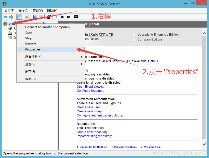
Task: Click Create new group... link
Action: click(90, 111)
